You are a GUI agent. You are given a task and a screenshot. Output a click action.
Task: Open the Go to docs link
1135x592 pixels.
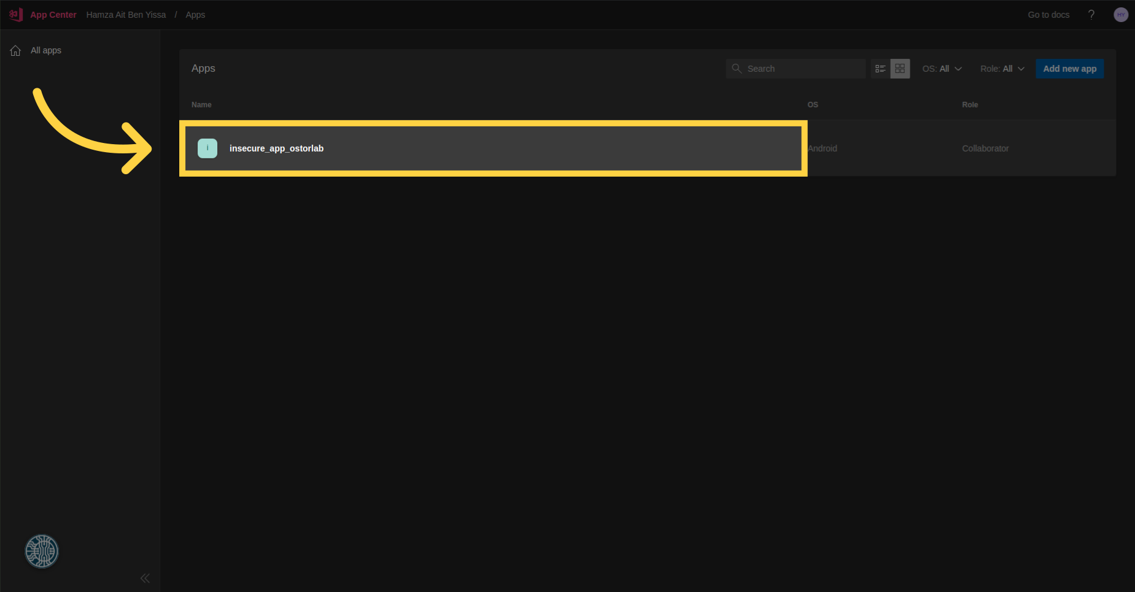(x=1048, y=15)
